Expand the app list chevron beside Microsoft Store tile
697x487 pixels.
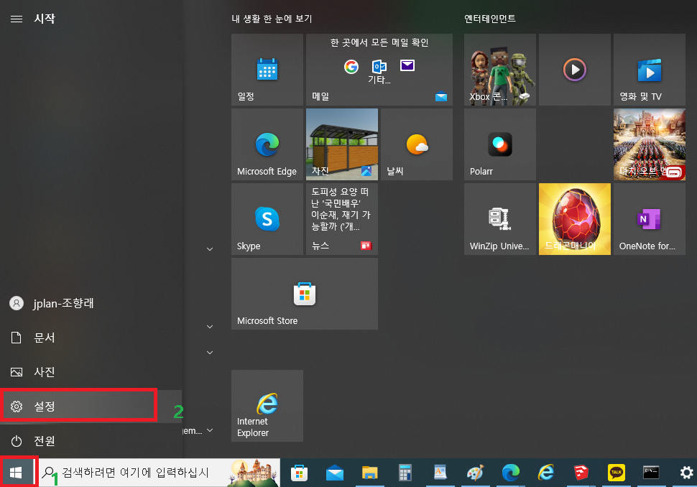210,327
